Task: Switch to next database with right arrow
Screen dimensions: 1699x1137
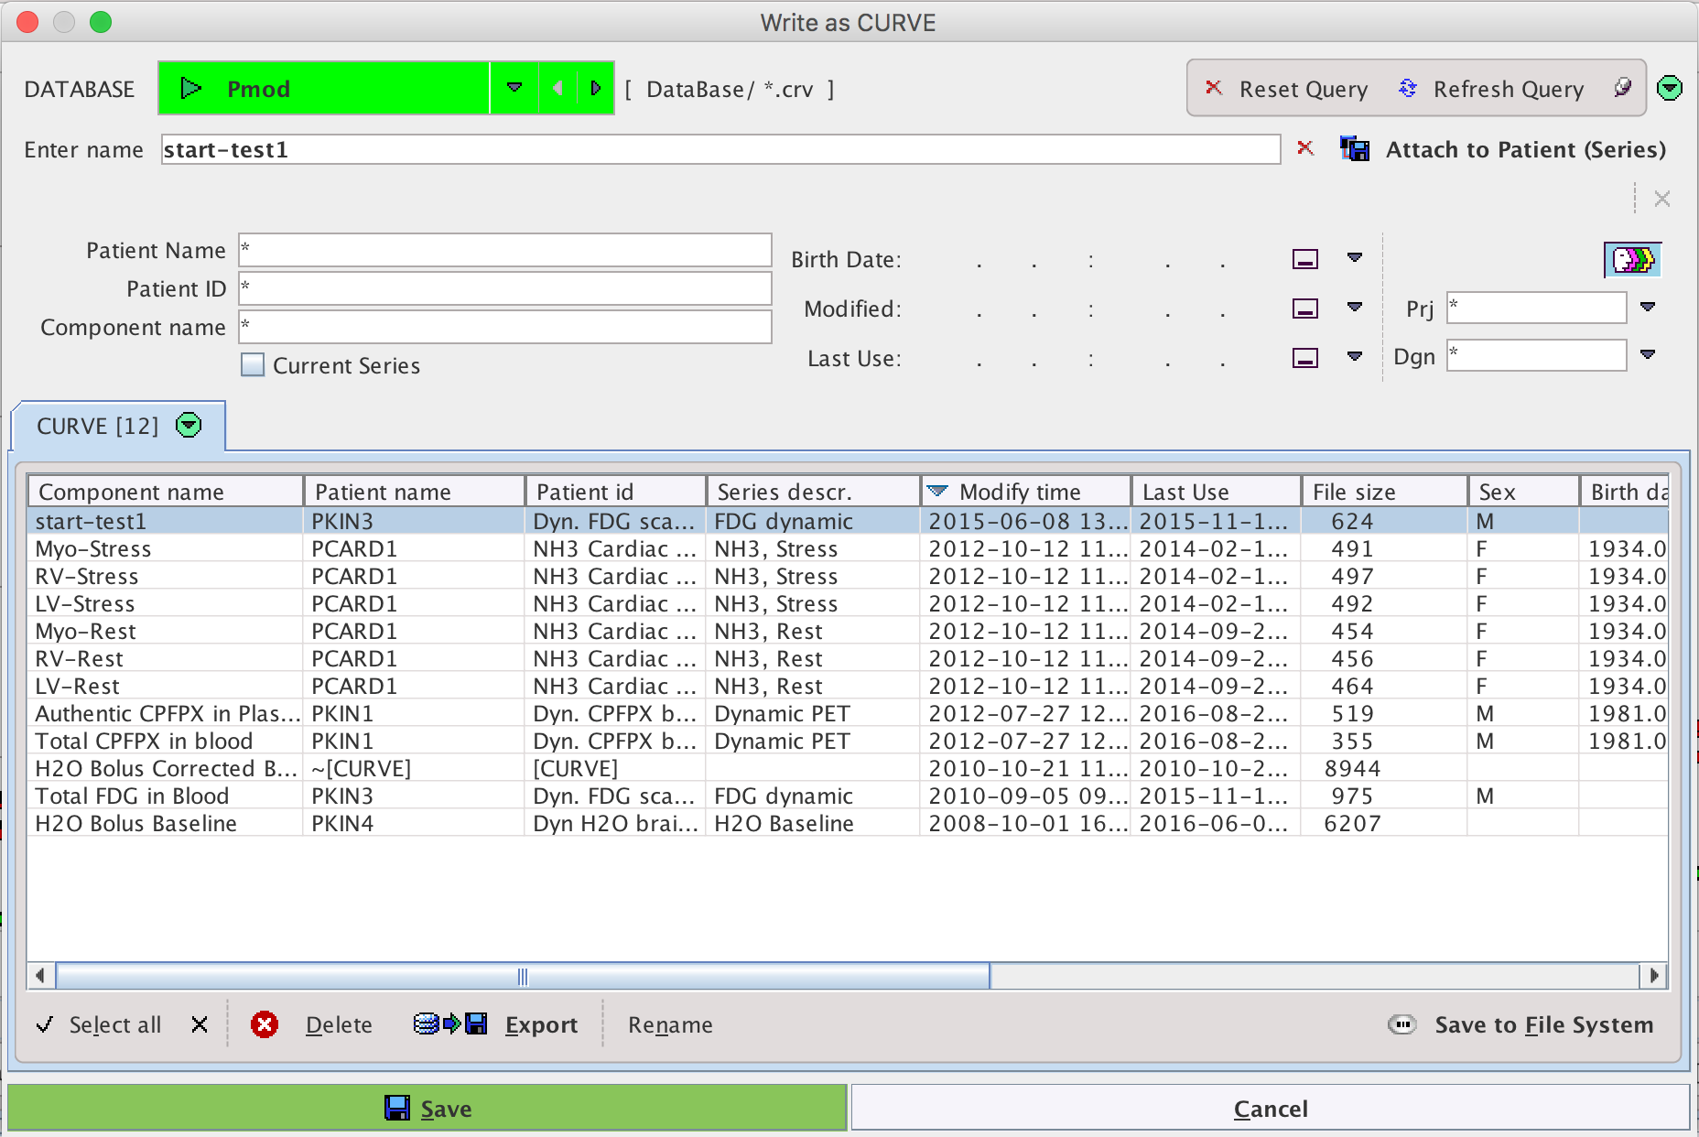Action: pos(595,88)
